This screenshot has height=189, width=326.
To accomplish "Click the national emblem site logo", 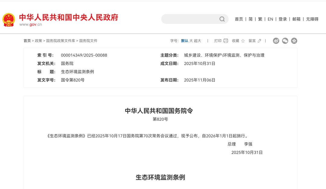I will (x=9, y=19).
